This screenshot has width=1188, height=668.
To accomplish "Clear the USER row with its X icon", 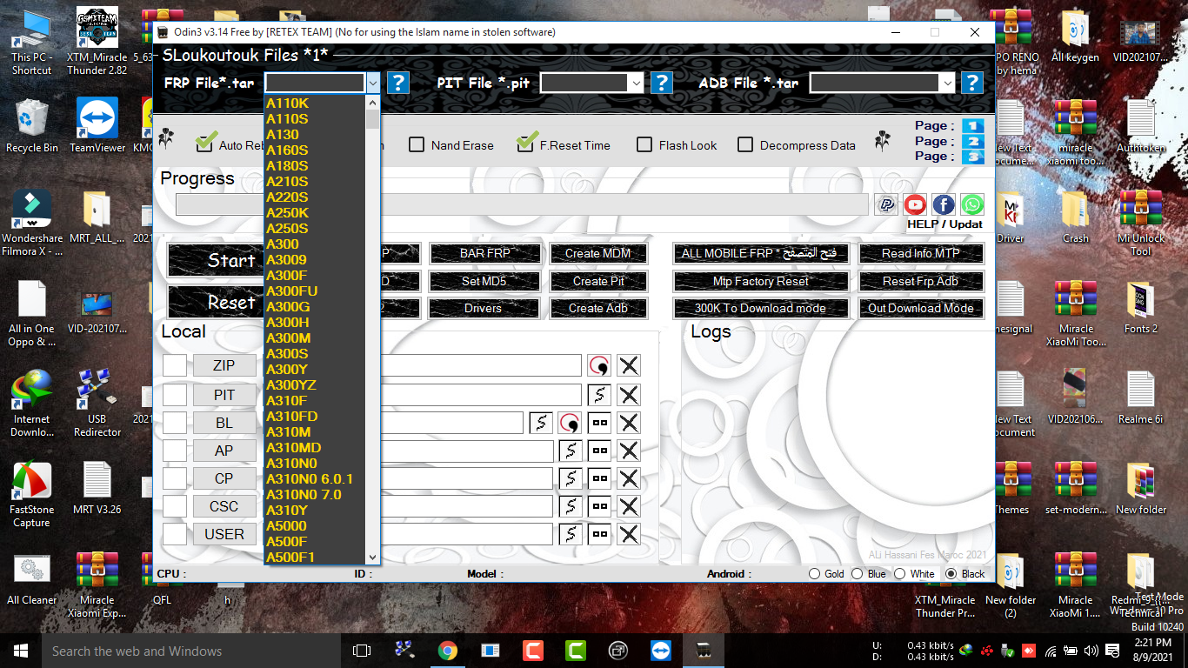I will 629,534.
